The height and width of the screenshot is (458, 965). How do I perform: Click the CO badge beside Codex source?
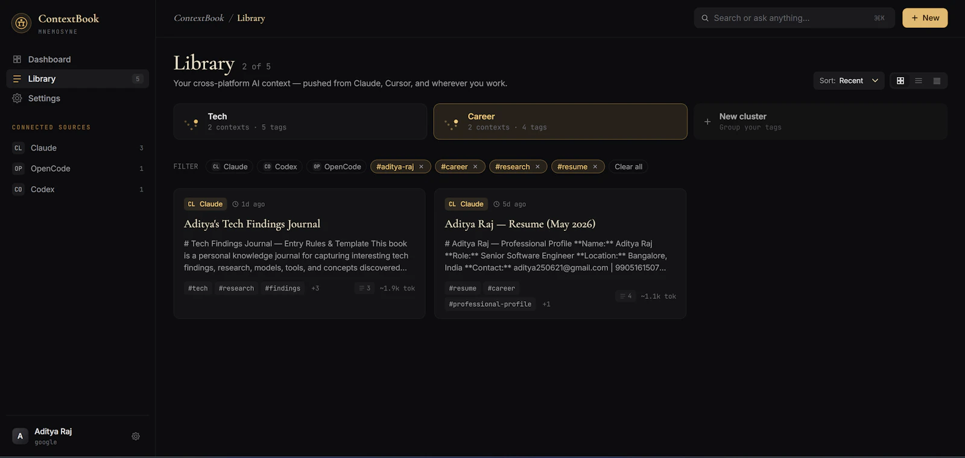coord(18,189)
